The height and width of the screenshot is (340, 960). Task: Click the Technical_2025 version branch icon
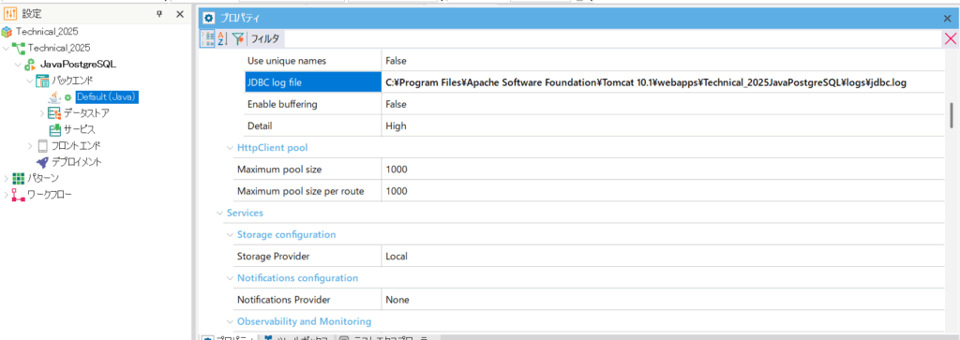[19, 48]
